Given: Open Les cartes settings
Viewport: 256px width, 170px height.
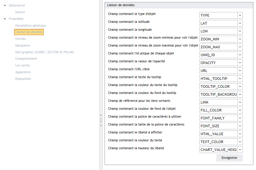Looking at the screenshot, I should click(23, 65).
